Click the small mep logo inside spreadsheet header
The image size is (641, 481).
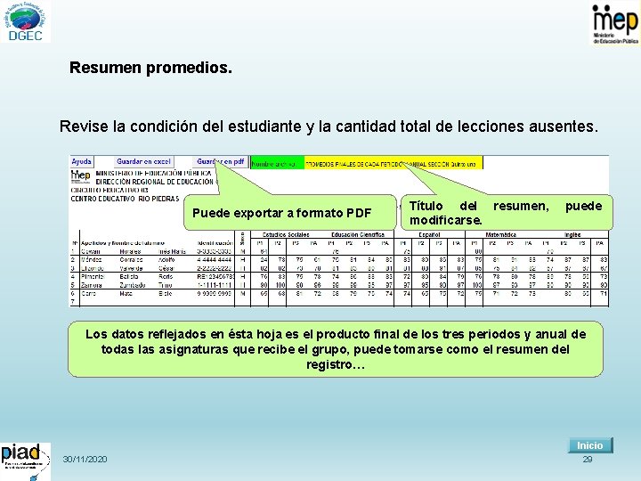[x=80, y=176]
